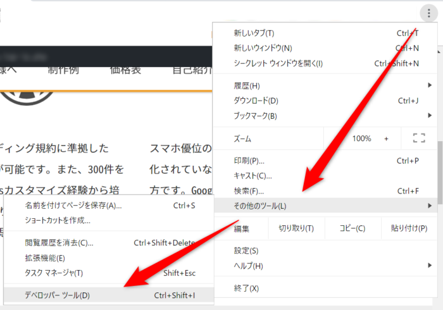Select デベロッパー ツール(D) from the submenu
This screenshot has height=310, width=443.
tap(57, 295)
